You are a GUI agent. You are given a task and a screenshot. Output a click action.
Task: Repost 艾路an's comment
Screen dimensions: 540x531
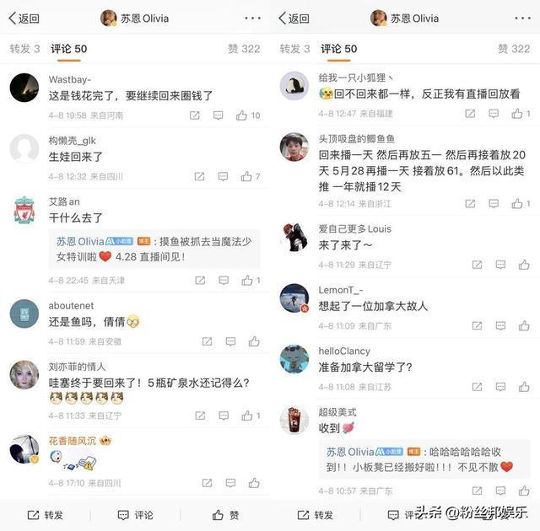[200, 281]
